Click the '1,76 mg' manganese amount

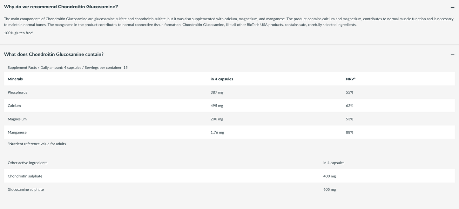coord(217,132)
